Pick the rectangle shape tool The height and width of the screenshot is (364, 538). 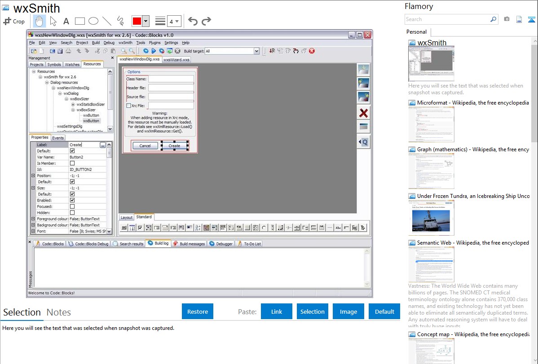(80, 21)
